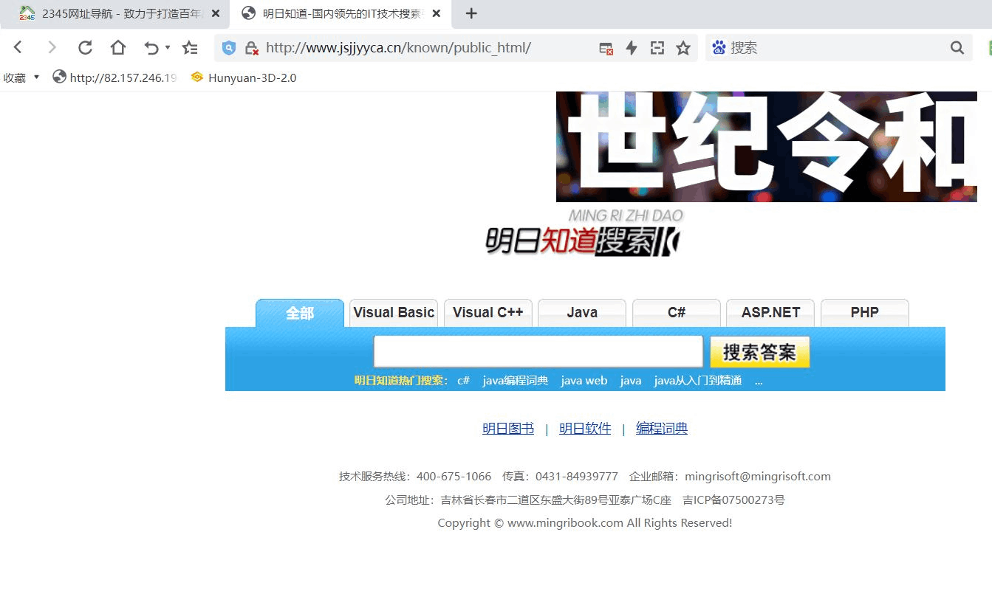
Task: Click the screenshot capture frame icon
Action: (657, 48)
